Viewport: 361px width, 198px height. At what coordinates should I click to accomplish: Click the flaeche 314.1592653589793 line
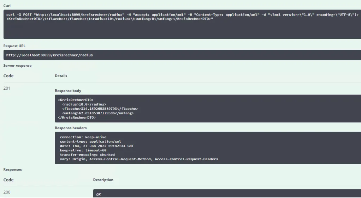click(100, 109)
